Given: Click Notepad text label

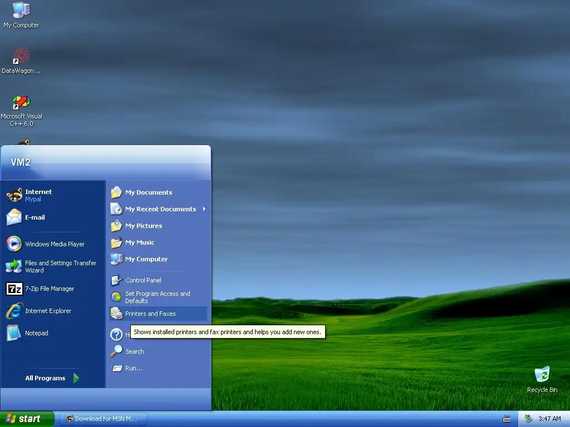Looking at the screenshot, I should (x=36, y=333).
